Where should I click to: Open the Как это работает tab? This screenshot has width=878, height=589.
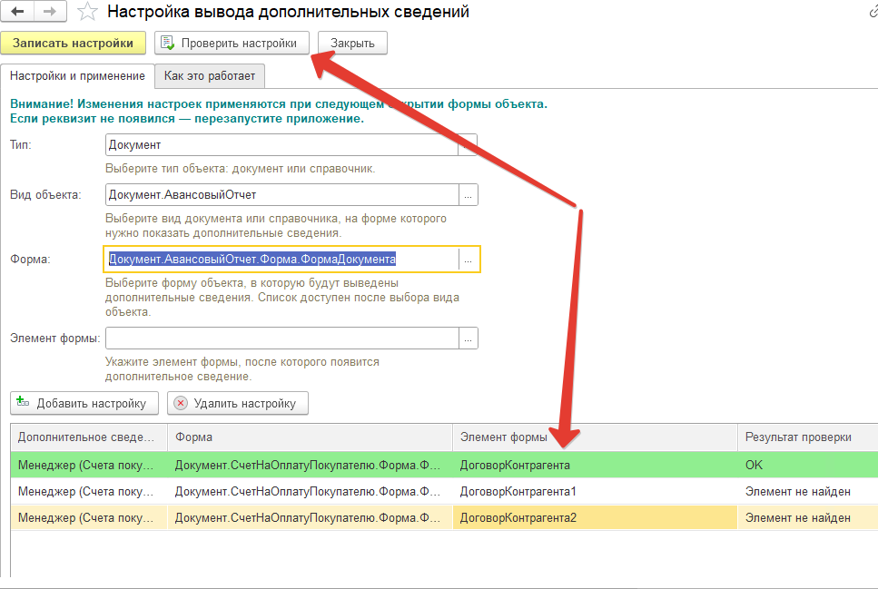point(210,76)
